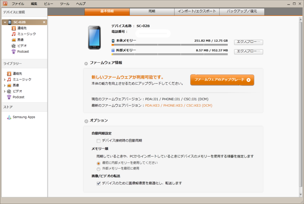The height and width of the screenshot is (204, 304).
Task: Select 外部メモリーを最初に使用 radio button
Action: (98, 169)
